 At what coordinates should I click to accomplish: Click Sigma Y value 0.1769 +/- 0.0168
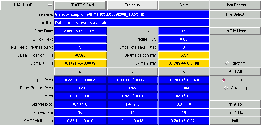(184, 63)
